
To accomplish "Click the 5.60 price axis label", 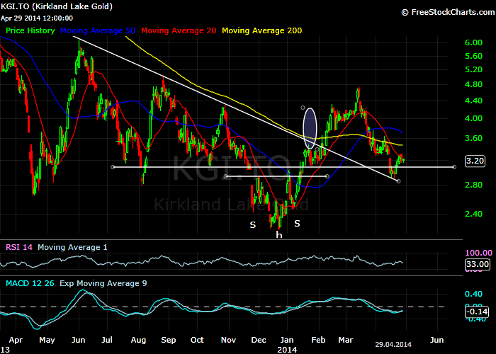I will point(473,56).
